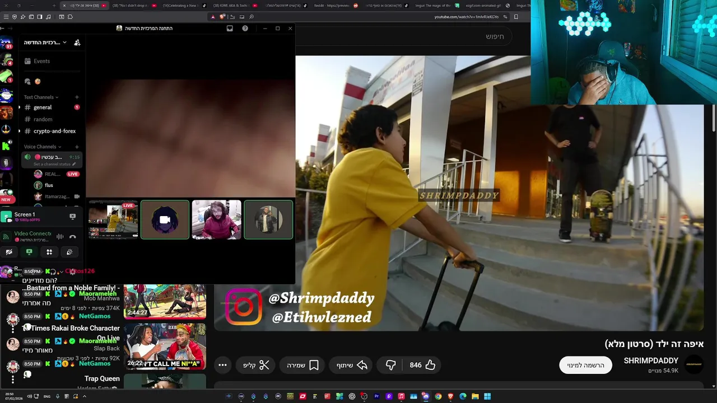The width and height of the screenshot is (717, 403).
Task: Select the rightmost round avatar participant tile
Action: click(268, 219)
